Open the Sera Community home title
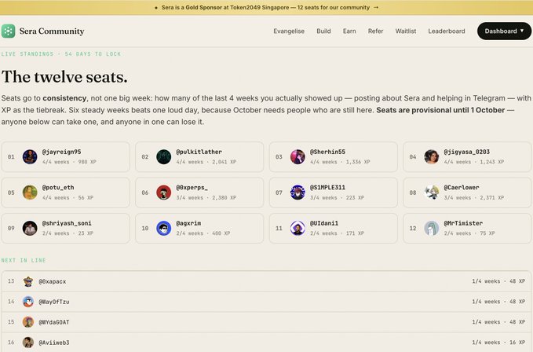 coord(52,31)
